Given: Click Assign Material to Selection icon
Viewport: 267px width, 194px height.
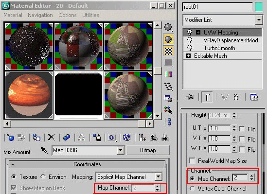Looking at the screenshot, I should point(36,138).
